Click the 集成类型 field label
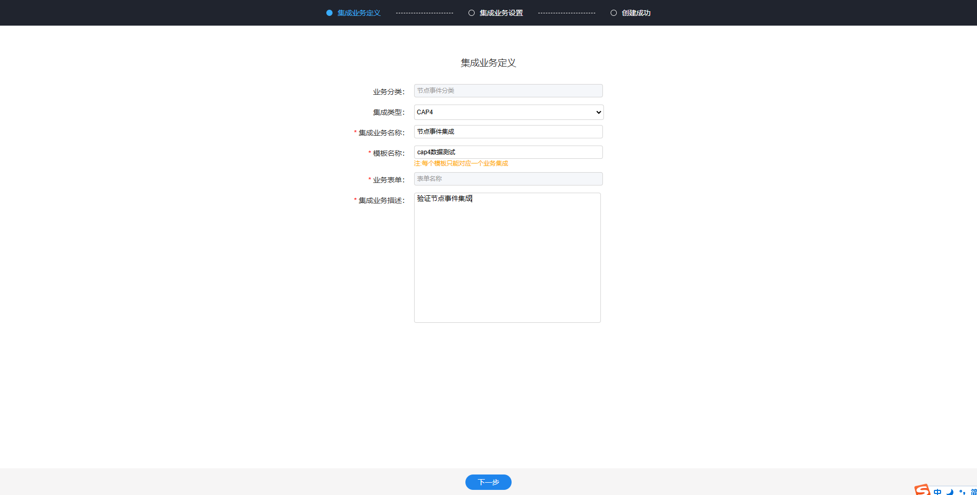The image size is (977, 495). coord(389,112)
